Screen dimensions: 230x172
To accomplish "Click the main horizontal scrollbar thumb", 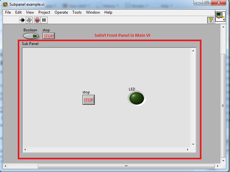I will point(126,166).
